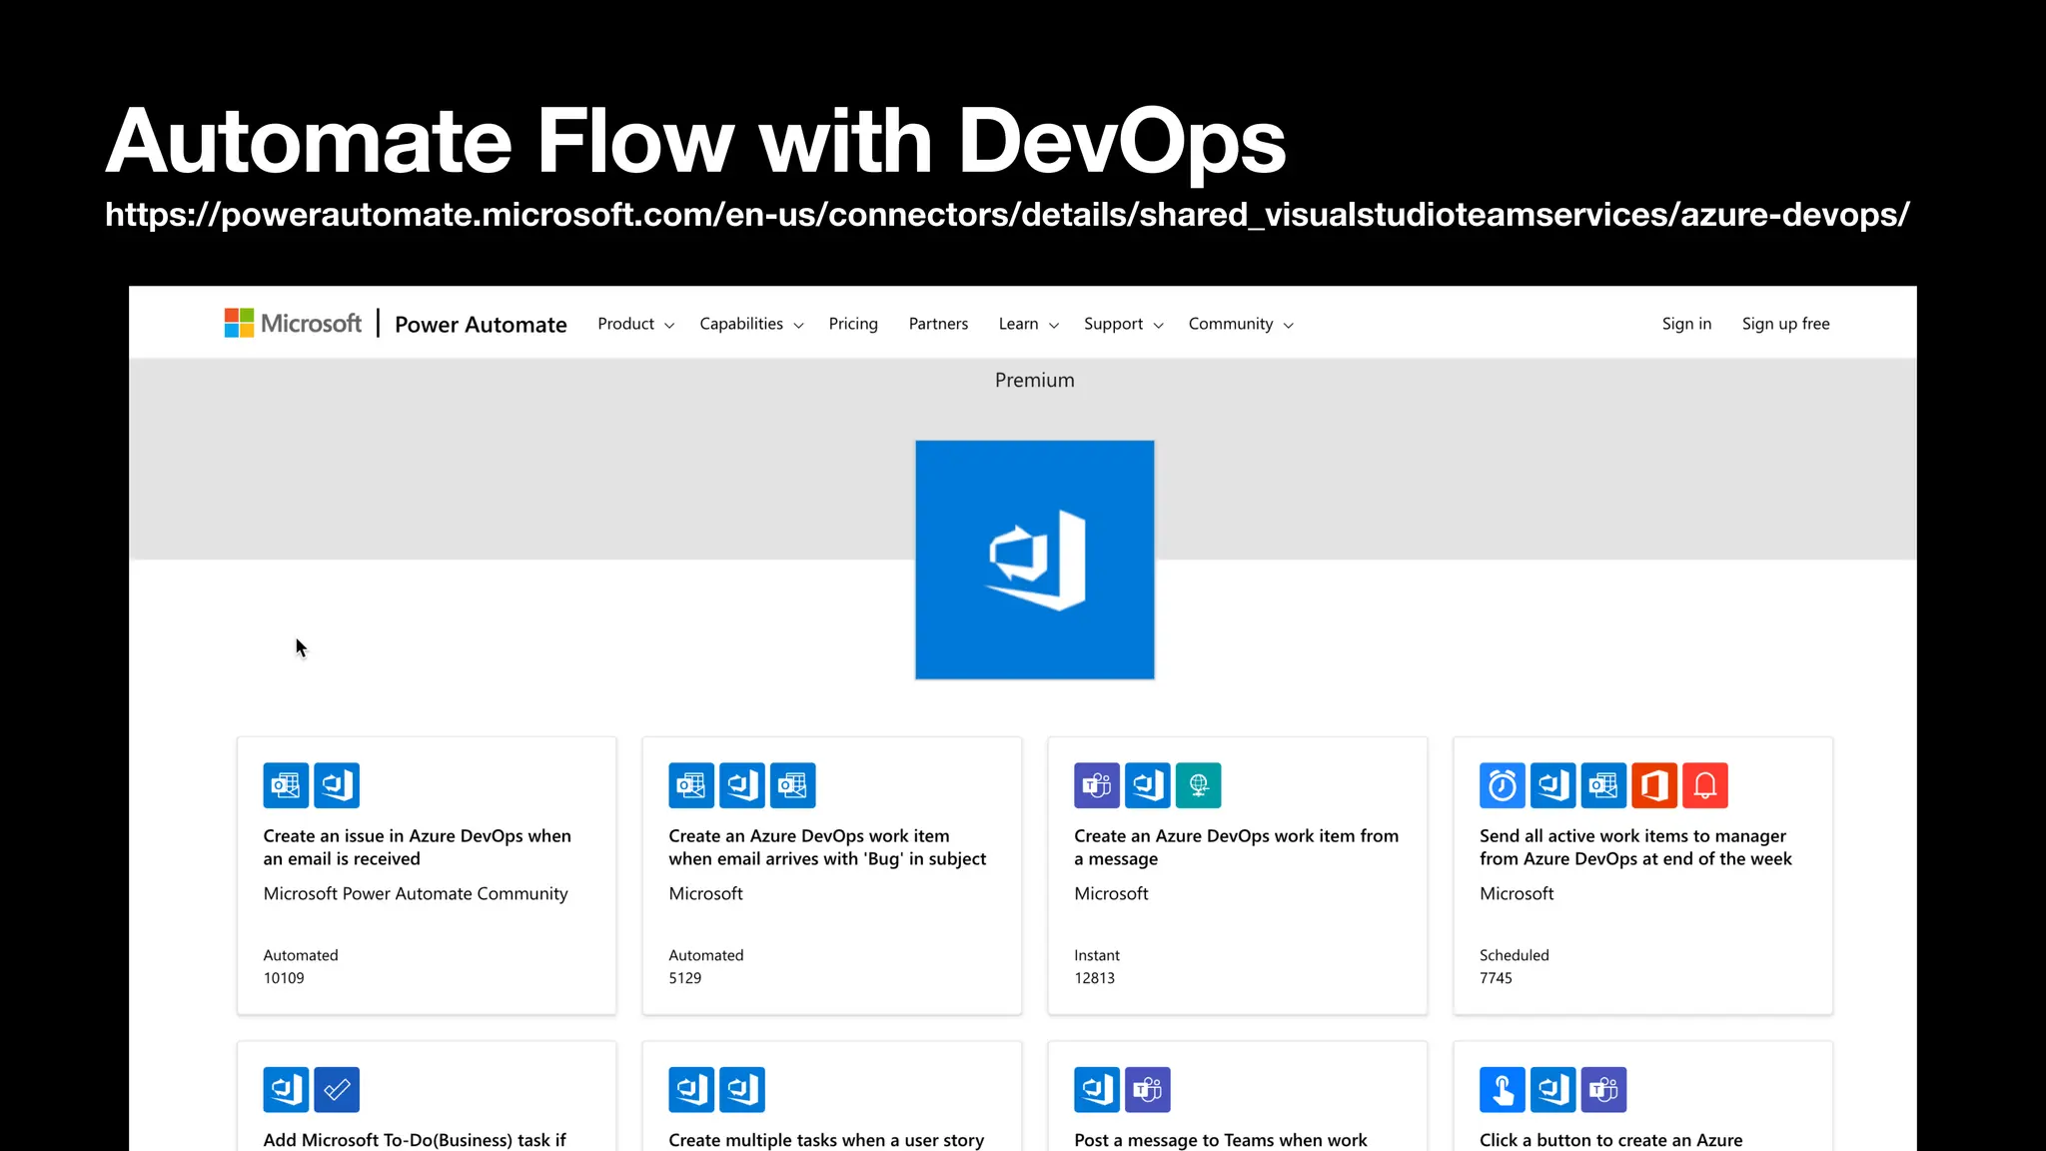Expand the Community dropdown menu

tap(1241, 324)
